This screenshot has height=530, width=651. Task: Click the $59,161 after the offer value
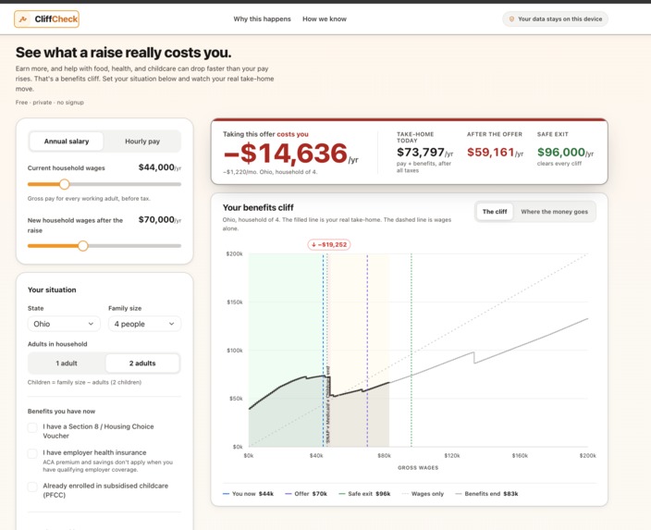click(x=495, y=153)
